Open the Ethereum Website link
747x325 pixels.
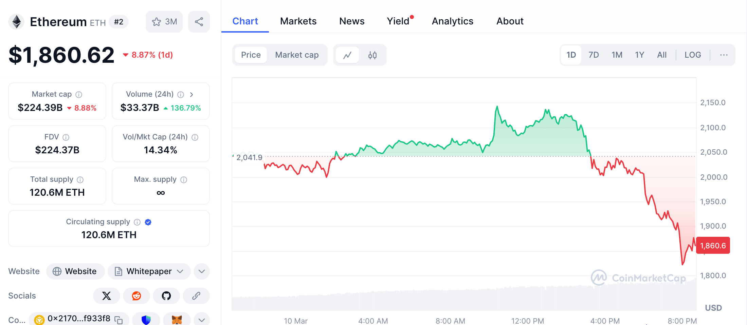click(x=75, y=271)
